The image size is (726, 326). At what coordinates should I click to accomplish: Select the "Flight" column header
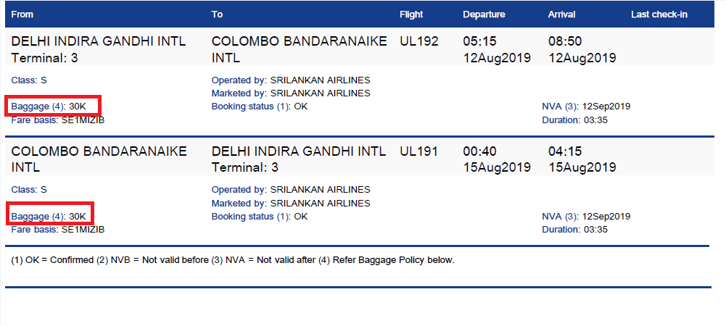[x=411, y=14]
